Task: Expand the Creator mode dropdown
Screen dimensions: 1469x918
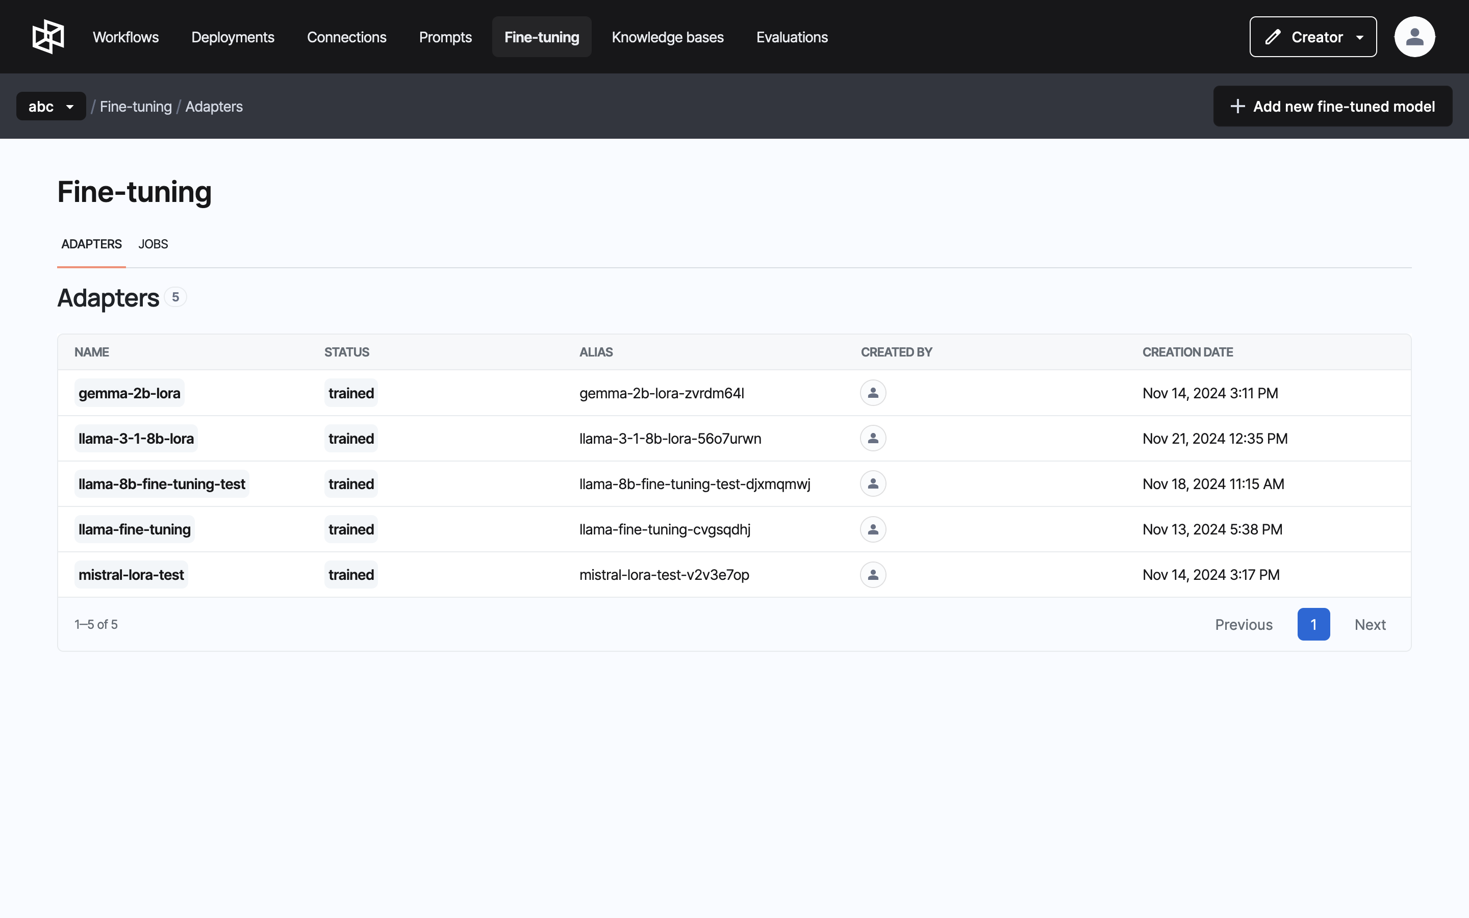Action: (1360, 37)
